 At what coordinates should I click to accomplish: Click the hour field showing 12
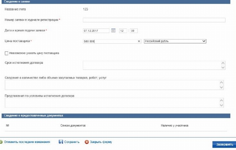pyautogui.click(x=123, y=31)
